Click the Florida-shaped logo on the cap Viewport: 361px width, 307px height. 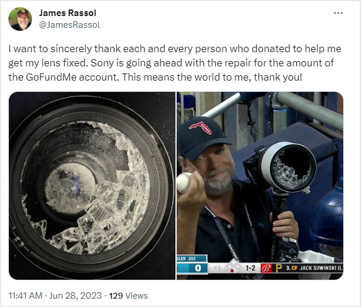[200, 128]
